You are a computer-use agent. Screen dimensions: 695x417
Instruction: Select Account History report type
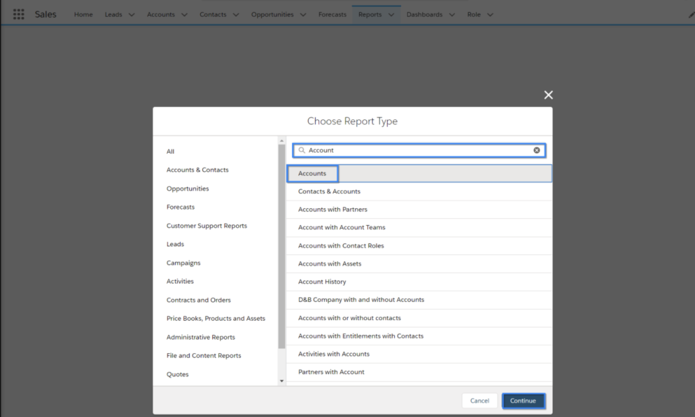419,281
